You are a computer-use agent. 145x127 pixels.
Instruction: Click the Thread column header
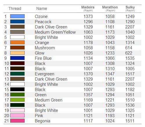point(15,8)
